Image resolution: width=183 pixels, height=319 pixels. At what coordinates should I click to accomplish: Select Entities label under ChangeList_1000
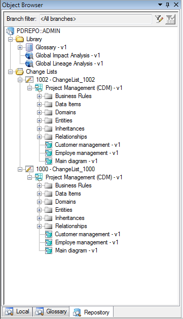coord(64,210)
